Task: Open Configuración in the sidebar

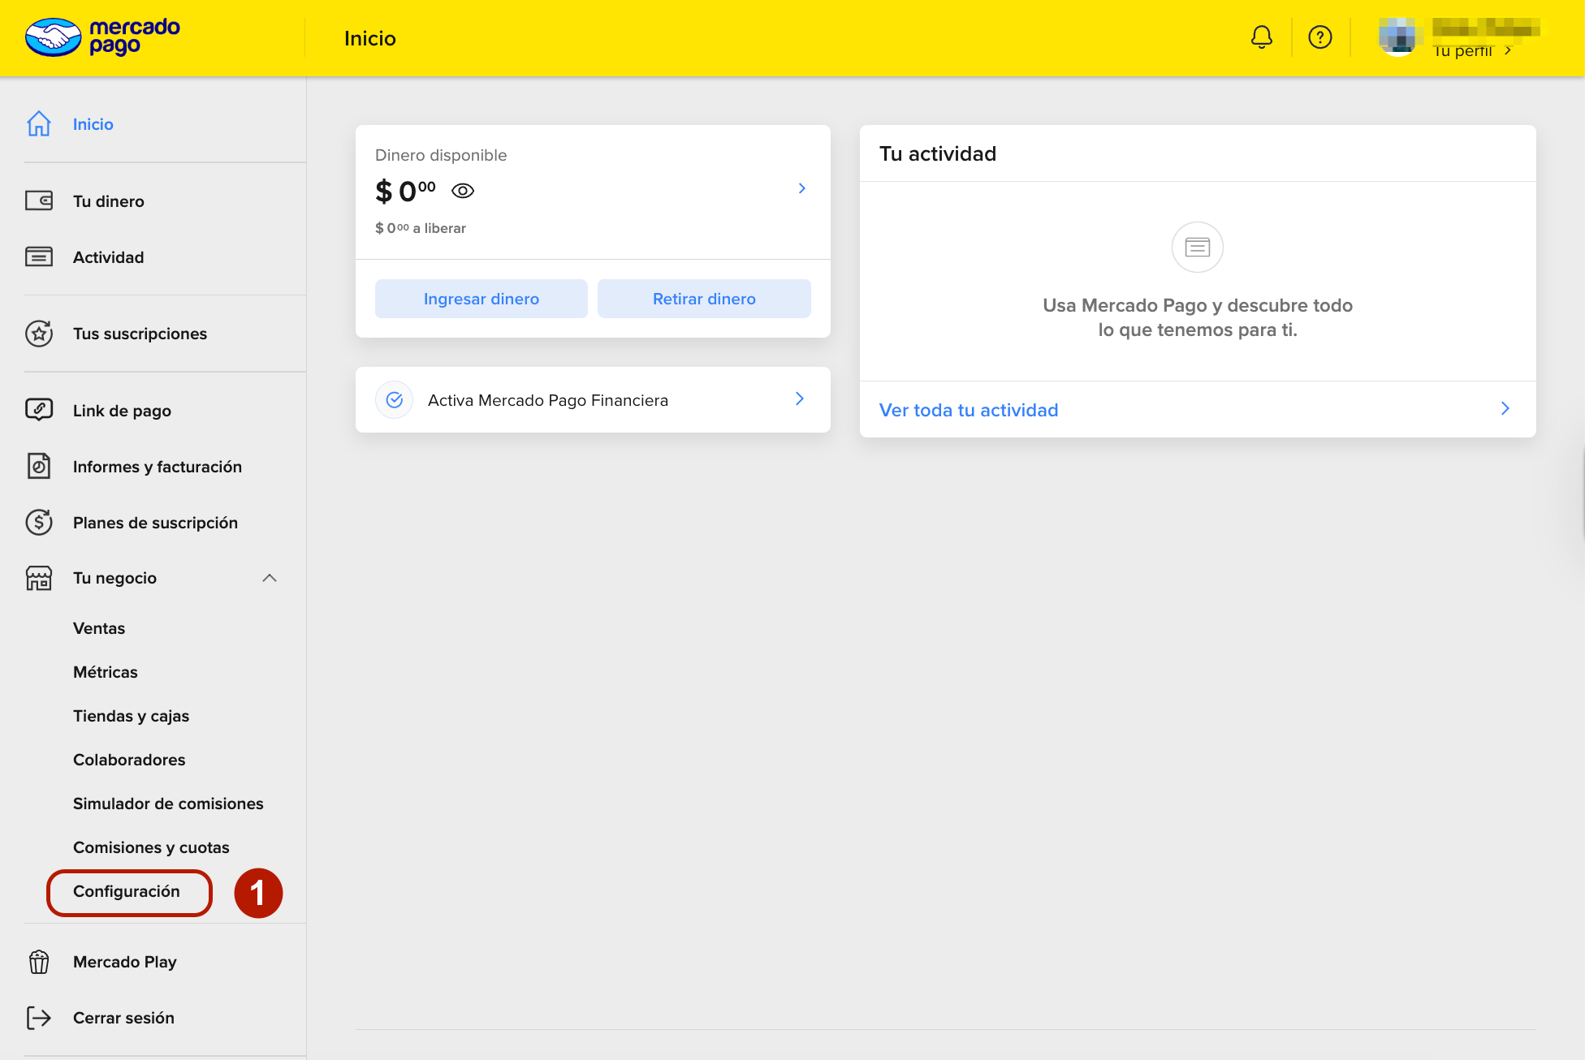Action: point(127,891)
